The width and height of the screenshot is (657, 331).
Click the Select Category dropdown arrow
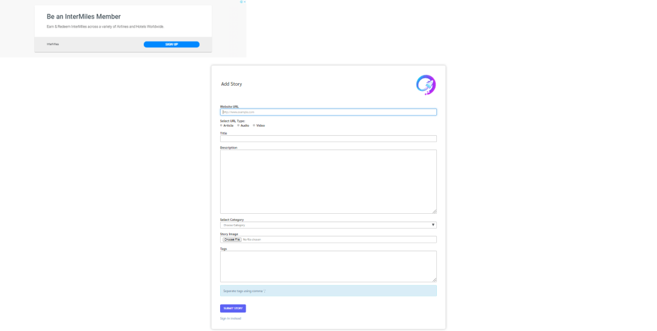[x=433, y=225]
